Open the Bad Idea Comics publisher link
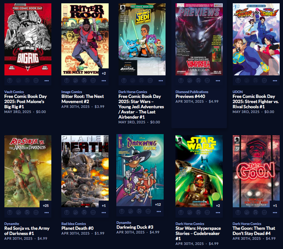 coord(74,224)
